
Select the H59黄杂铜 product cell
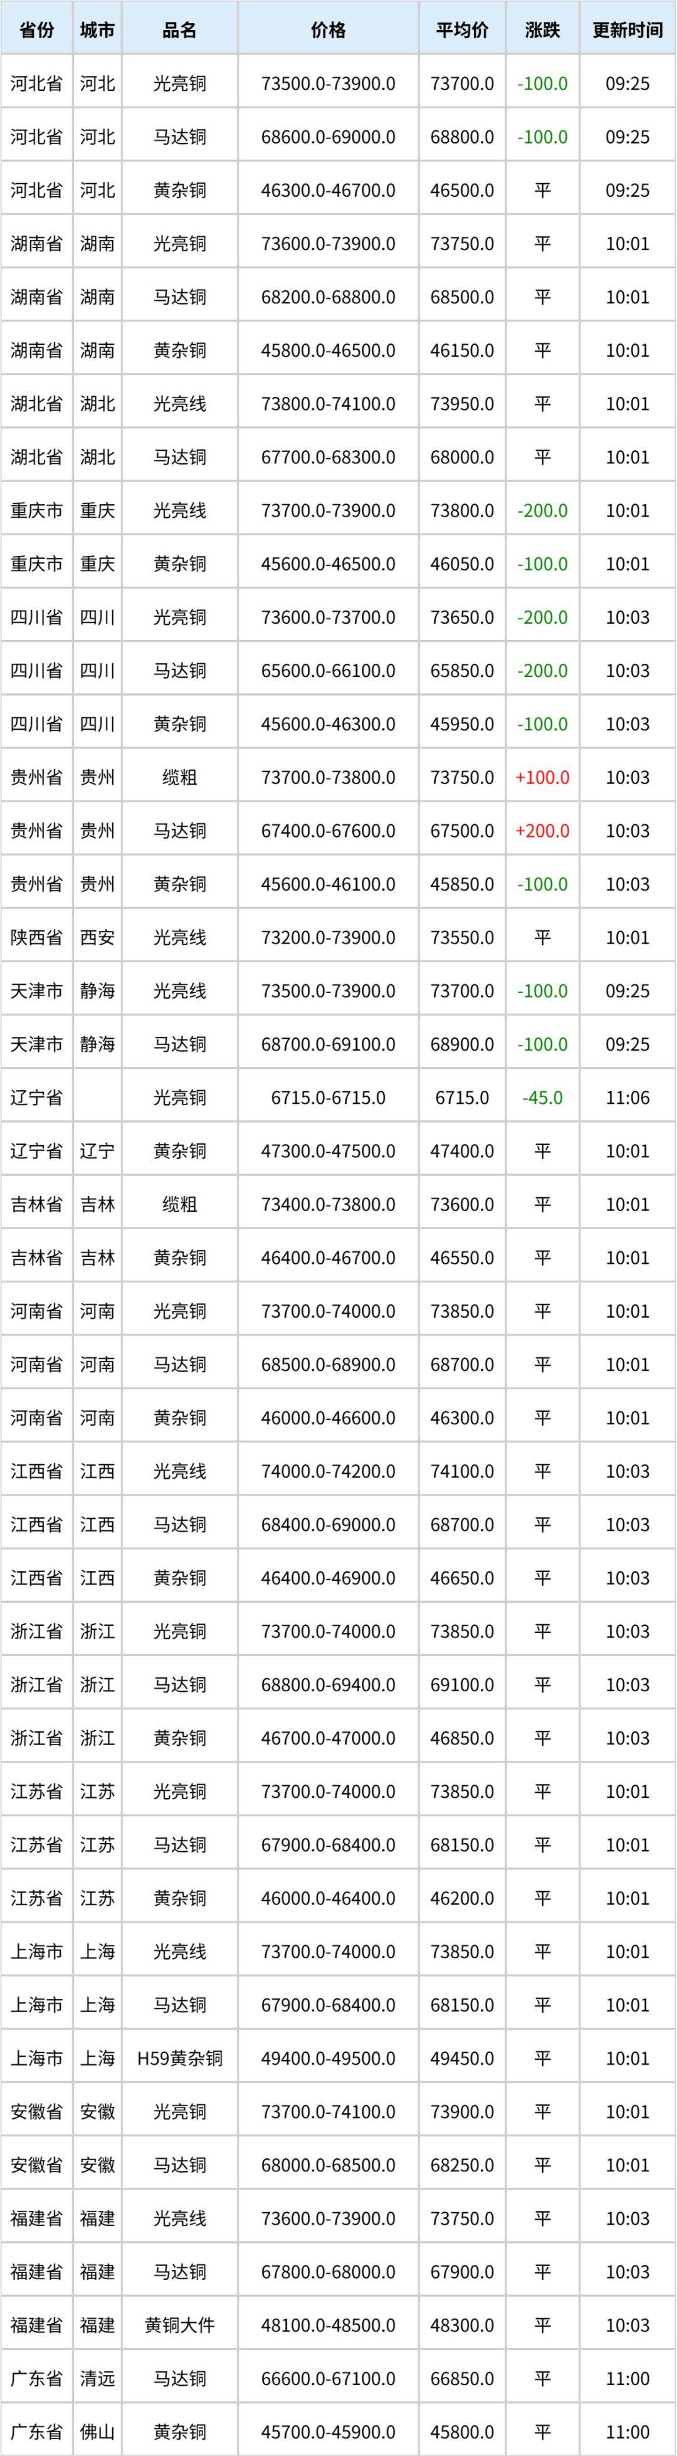pos(179,2059)
